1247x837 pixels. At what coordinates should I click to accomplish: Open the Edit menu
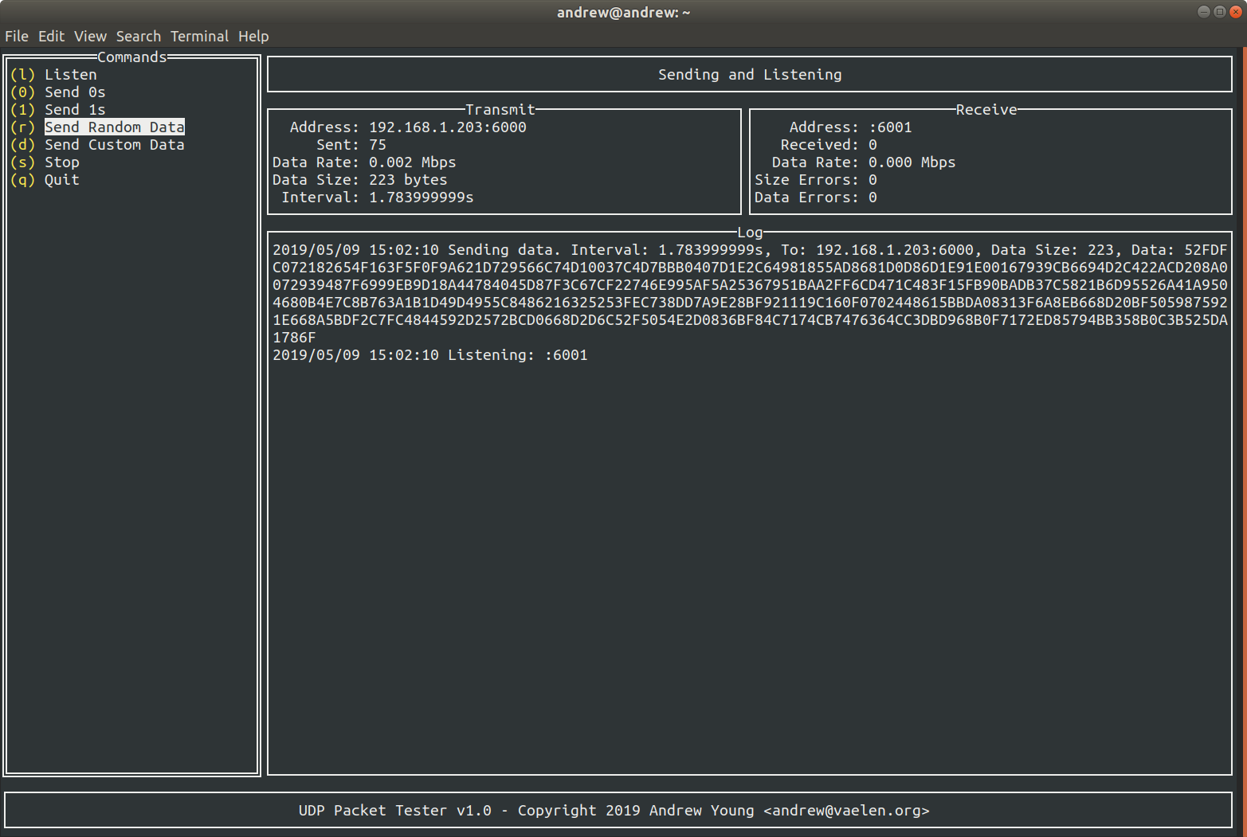pyautogui.click(x=52, y=36)
